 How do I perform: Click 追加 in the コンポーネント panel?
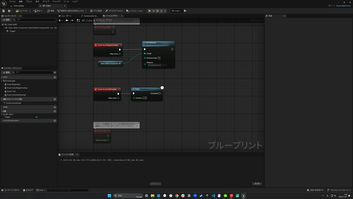(x=6, y=20)
